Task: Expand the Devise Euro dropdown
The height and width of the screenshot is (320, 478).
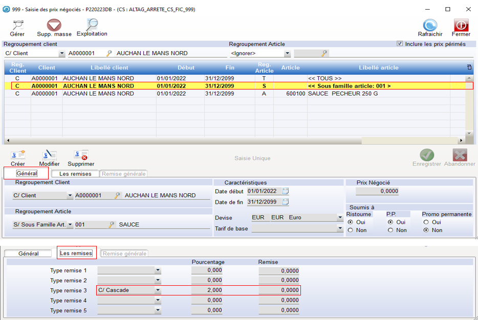Action: tap(340, 218)
